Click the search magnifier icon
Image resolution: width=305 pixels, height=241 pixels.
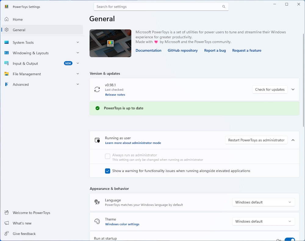coord(224,7)
